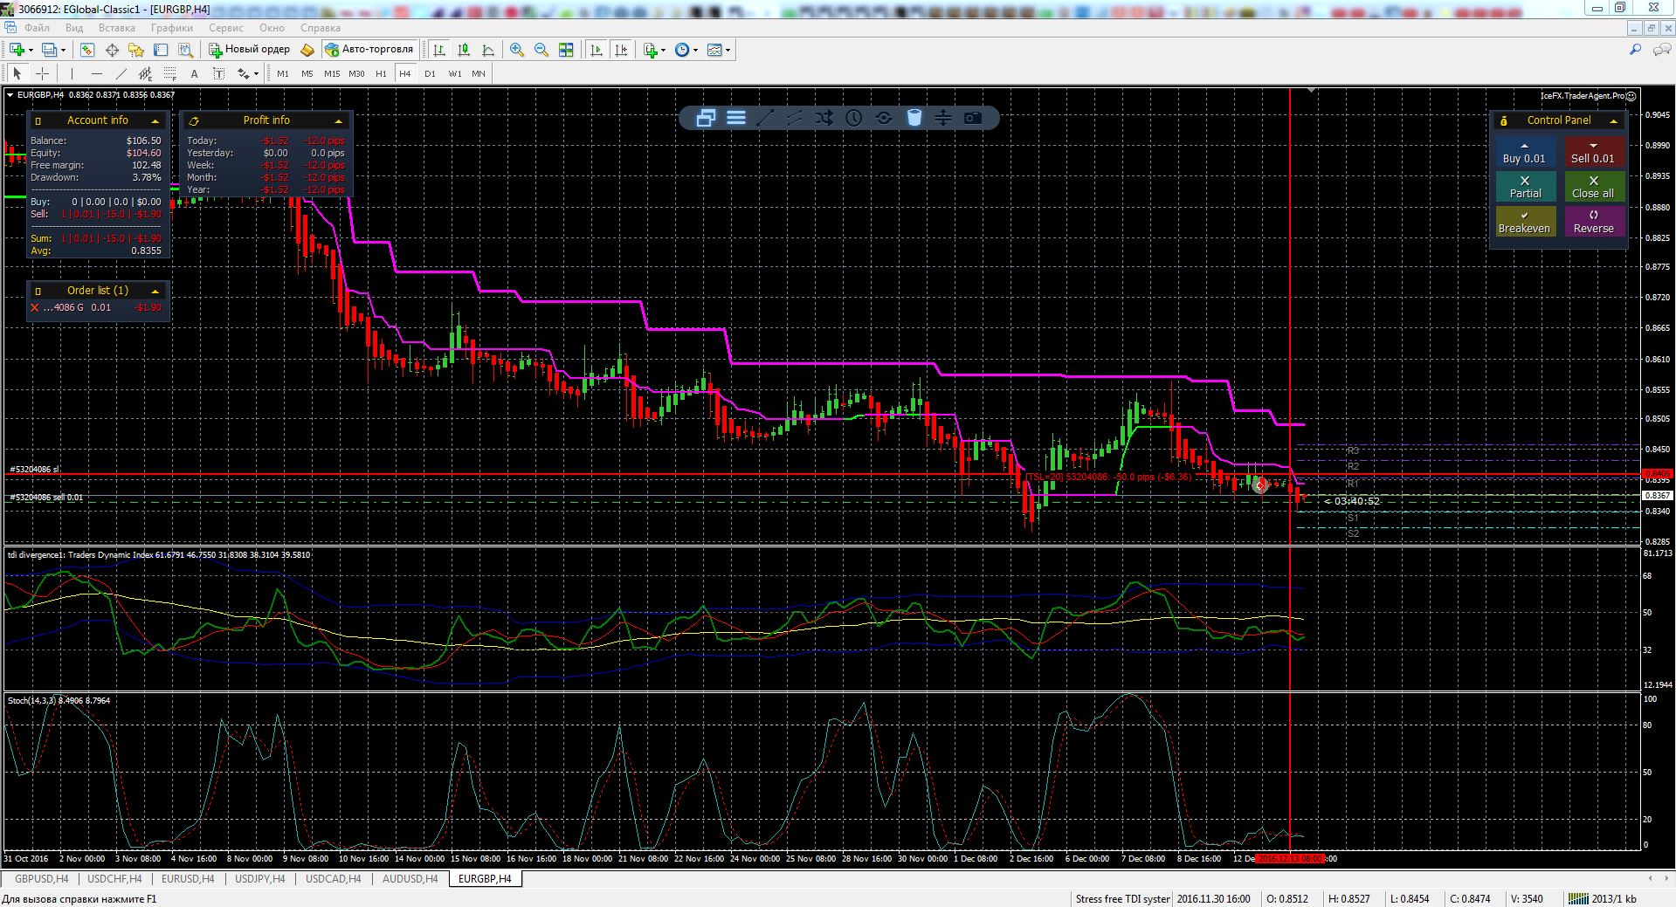Open the Вставка menu
This screenshot has height=907, width=1676.
117,28
